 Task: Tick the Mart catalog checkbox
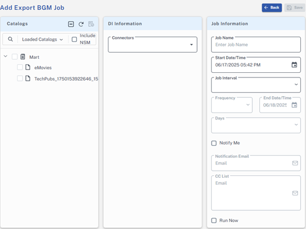pos(15,57)
